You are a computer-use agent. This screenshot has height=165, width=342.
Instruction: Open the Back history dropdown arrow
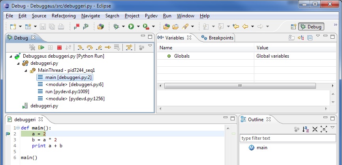tap(253, 26)
